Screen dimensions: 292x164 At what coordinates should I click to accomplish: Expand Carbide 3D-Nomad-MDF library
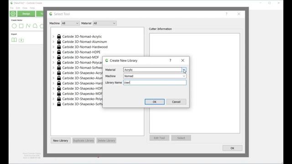[53, 57]
